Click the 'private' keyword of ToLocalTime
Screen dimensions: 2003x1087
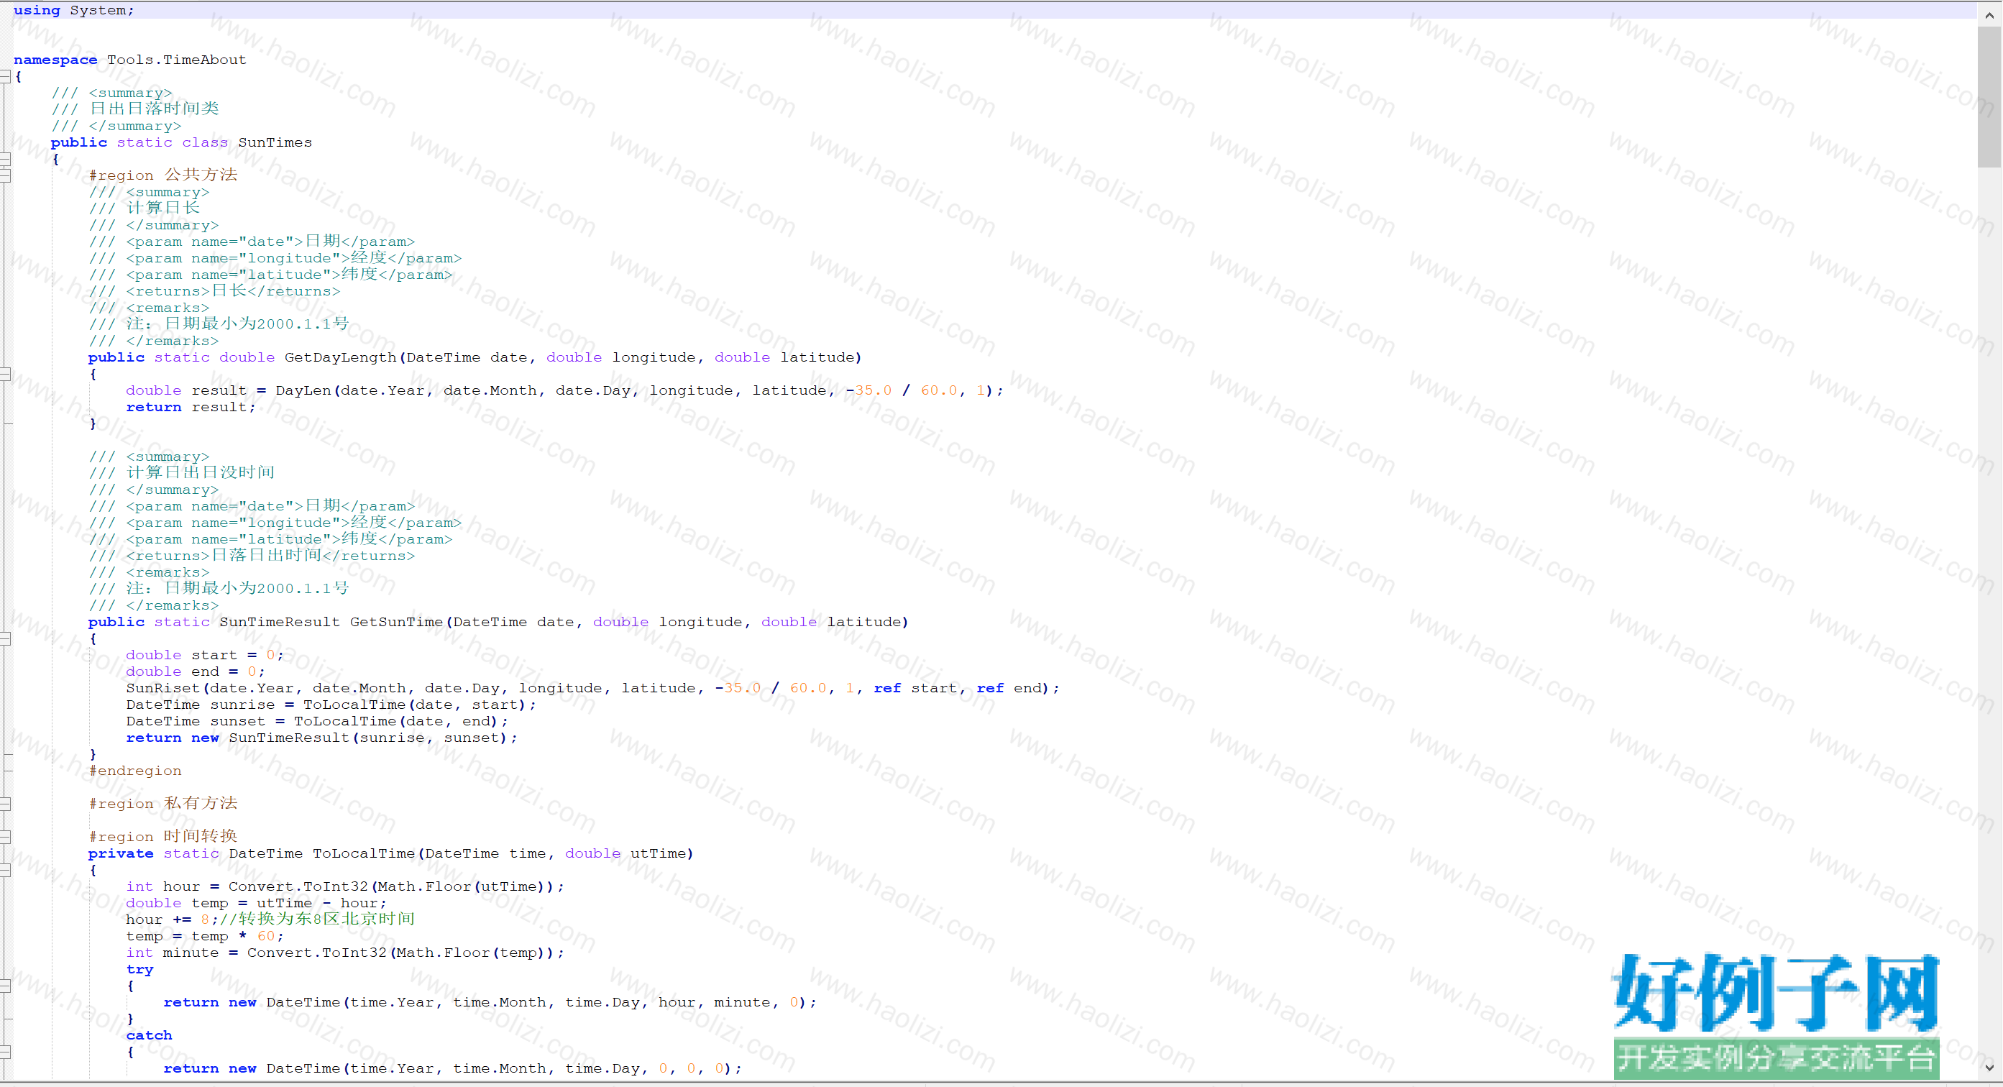tap(121, 854)
